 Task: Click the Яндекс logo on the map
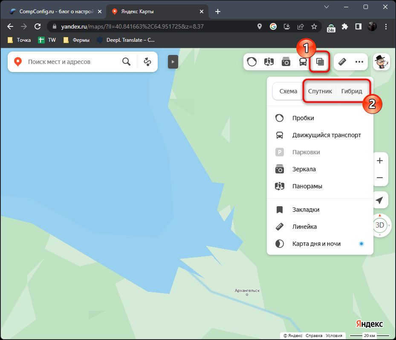370,324
